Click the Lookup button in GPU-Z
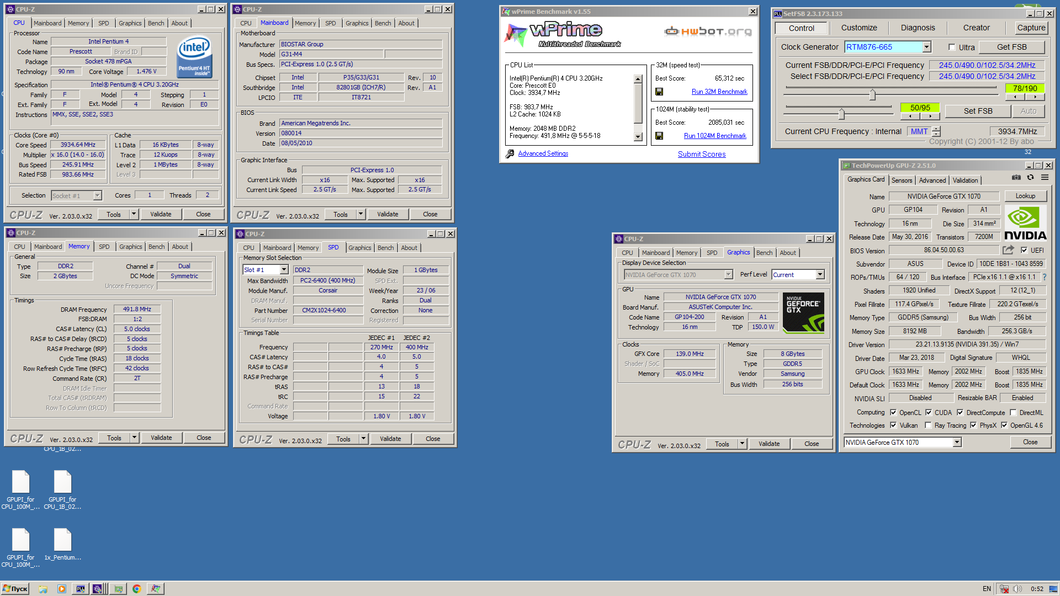Viewport: 1060px width, 596px height. [x=1025, y=196]
